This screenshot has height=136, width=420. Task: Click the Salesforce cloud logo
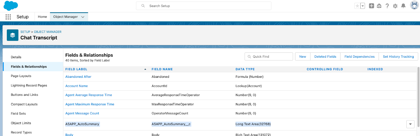pos(10,6)
